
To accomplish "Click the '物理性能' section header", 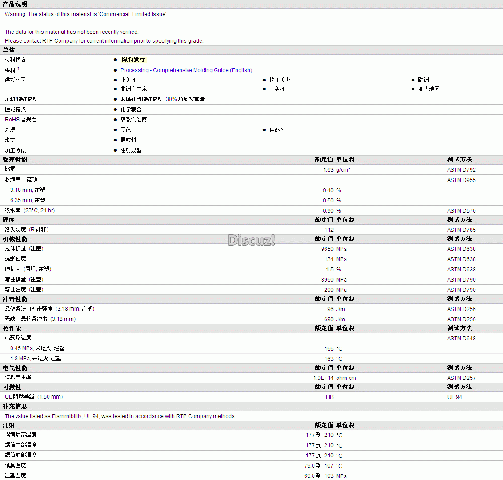I will coord(15,160).
